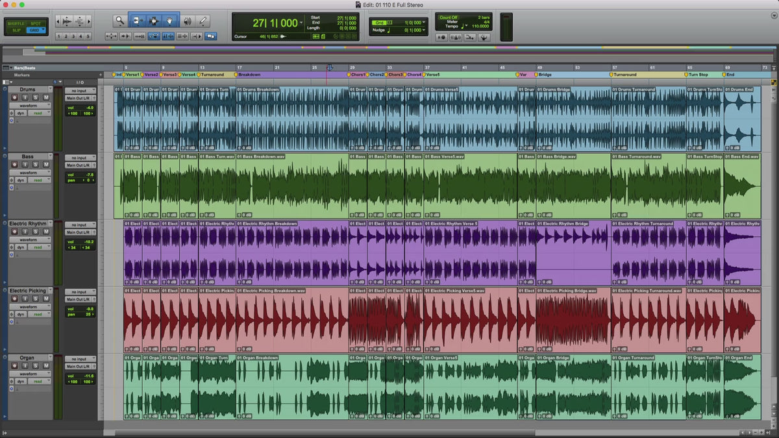The width and height of the screenshot is (779, 438).
Task: Mute the Drums track
Action: click(x=45, y=97)
